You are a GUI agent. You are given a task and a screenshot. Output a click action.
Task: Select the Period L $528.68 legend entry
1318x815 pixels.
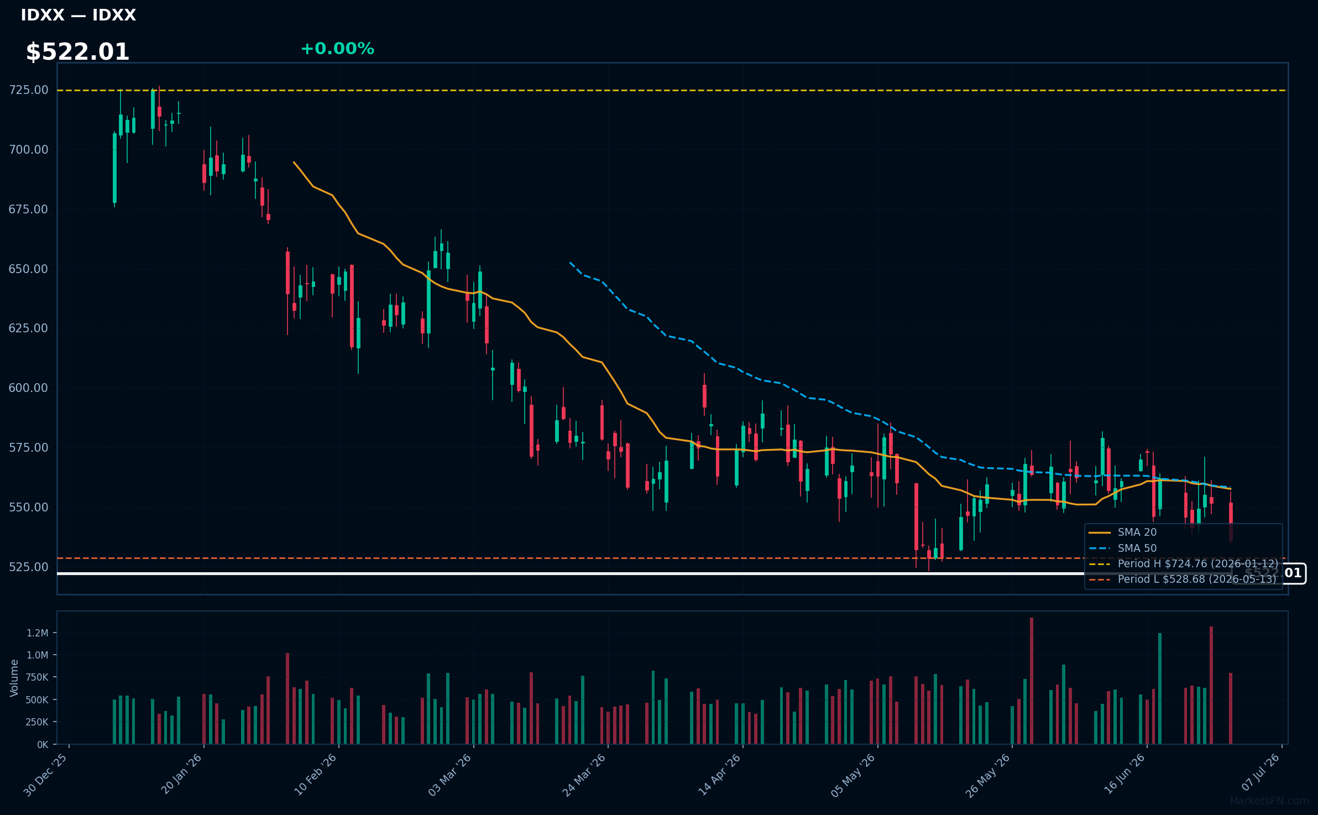(x=1183, y=579)
